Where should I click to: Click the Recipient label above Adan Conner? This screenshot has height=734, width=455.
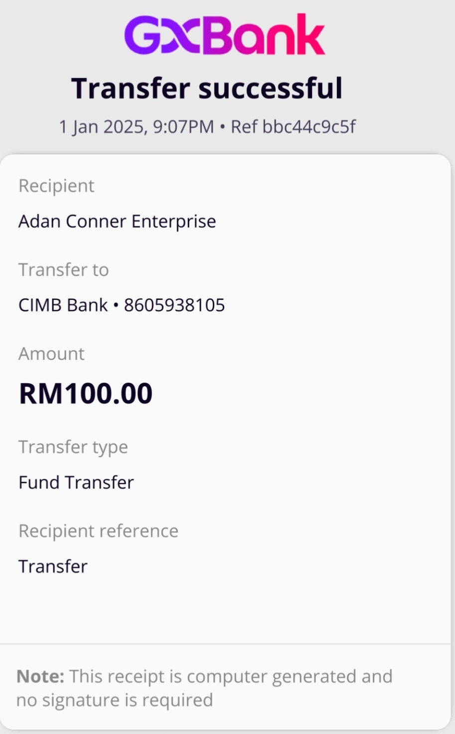(56, 186)
